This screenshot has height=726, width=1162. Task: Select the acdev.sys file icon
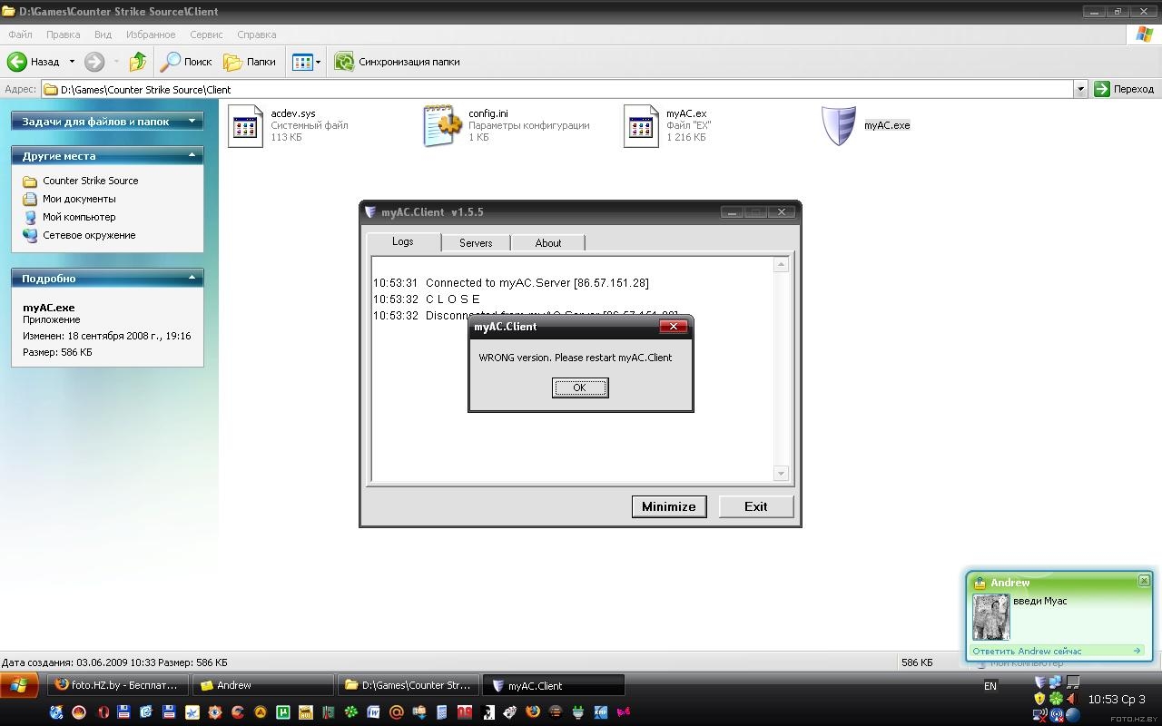click(x=245, y=125)
